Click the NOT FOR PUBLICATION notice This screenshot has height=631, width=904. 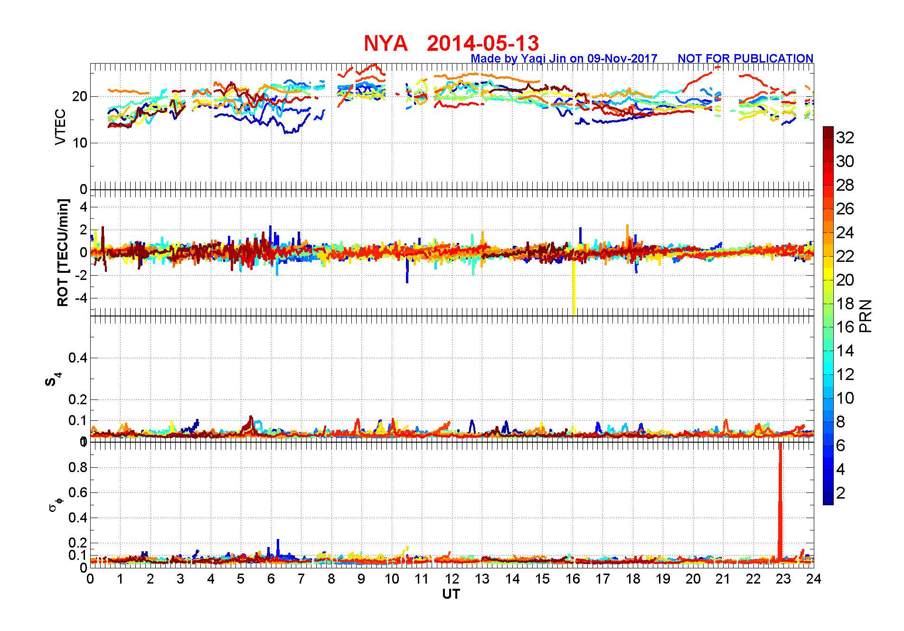tap(745, 58)
